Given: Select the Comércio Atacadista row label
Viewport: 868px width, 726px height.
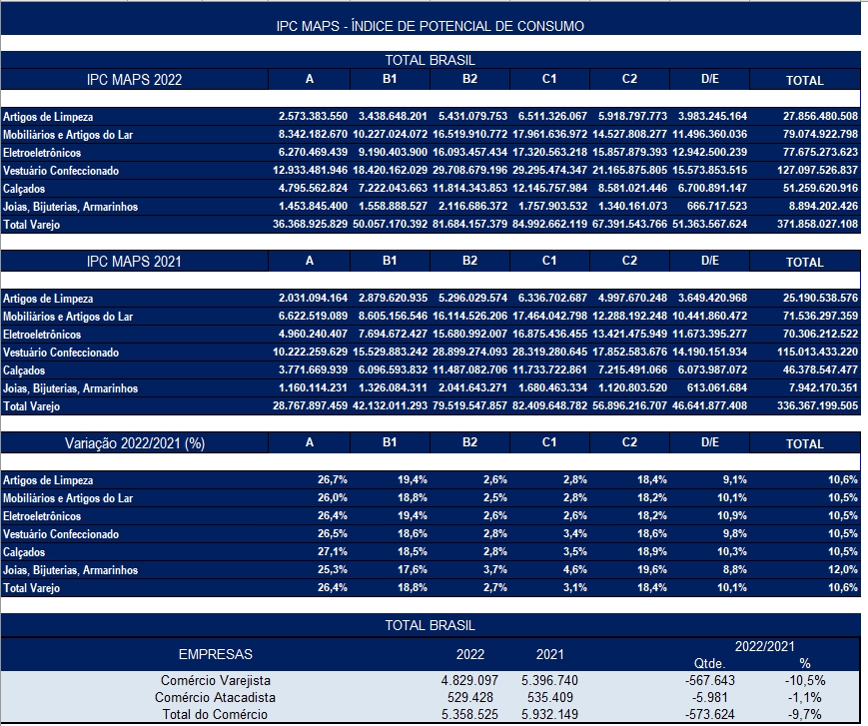Looking at the screenshot, I should coord(215,697).
